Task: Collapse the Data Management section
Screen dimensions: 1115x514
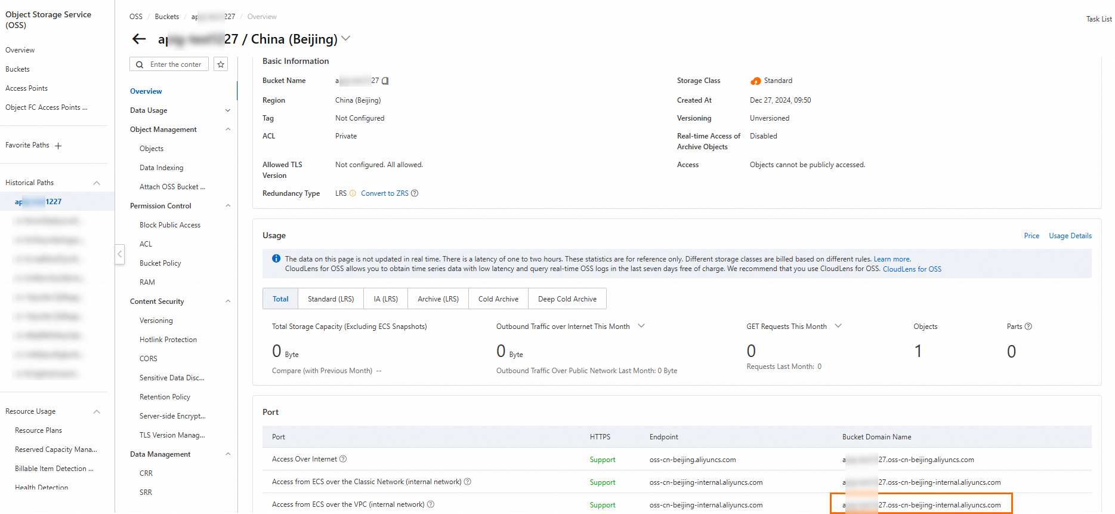Action: 228,454
